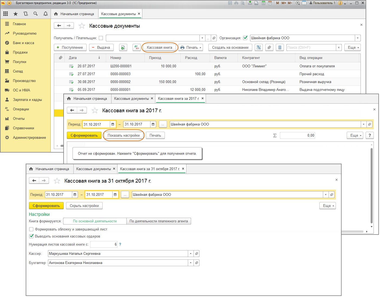Click the Поиск (Ctrl+F) search field
The image size is (380, 297).
(311, 48)
